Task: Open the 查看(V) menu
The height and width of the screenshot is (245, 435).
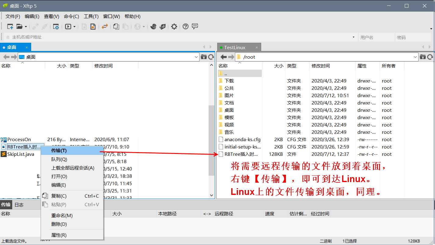Action: [x=52, y=16]
